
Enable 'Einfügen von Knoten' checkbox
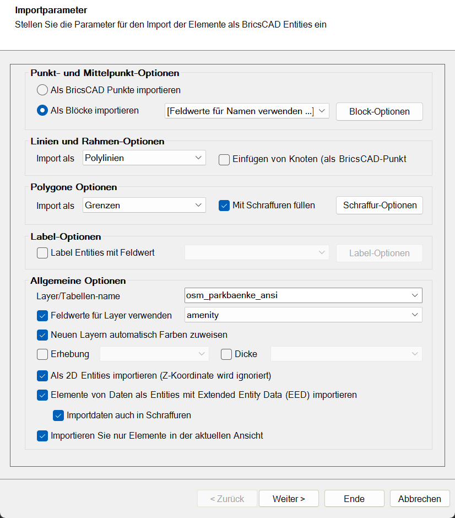click(x=224, y=159)
